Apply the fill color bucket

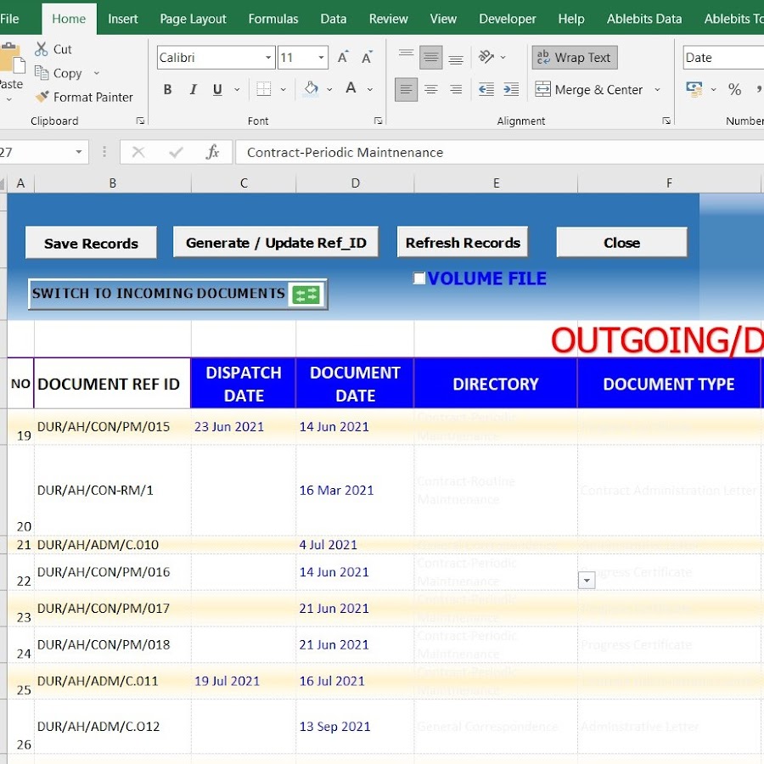click(311, 89)
